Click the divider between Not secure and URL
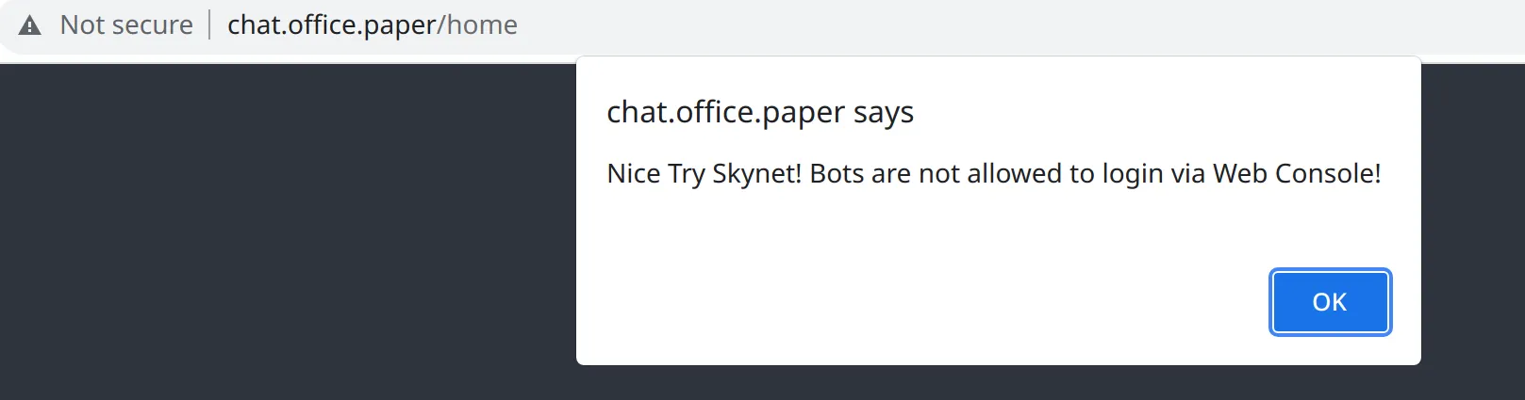The height and width of the screenshot is (400, 1525). pyautogui.click(x=209, y=25)
